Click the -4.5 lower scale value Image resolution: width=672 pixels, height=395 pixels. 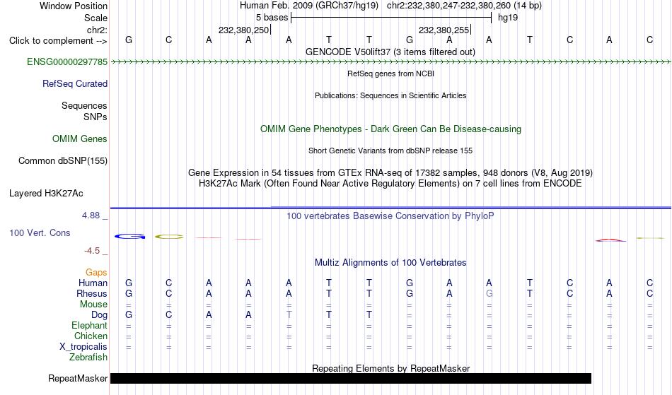[x=92, y=251]
